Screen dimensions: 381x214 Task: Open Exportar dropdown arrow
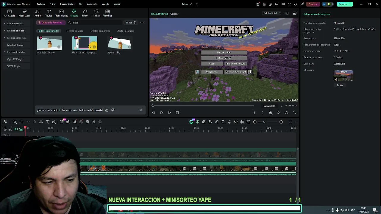pyautogui.click(x=351, y=4)
